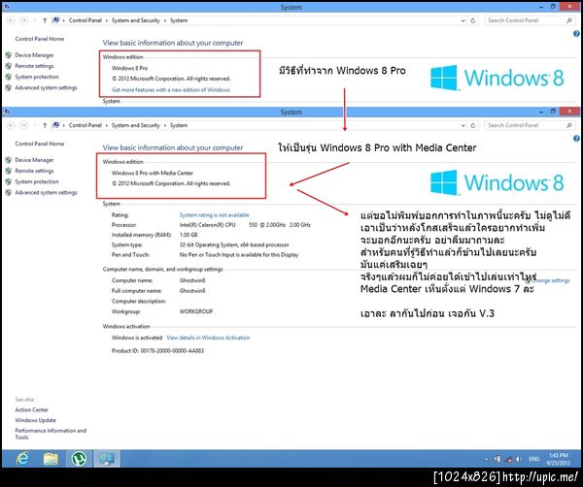Open Performance Information and Tools link
Viewport: 583px width, 487px height.
coord(51,434)
